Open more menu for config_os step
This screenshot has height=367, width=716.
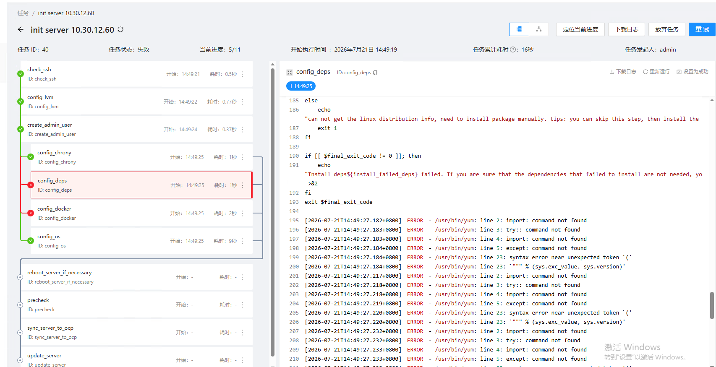coord(242,241)
